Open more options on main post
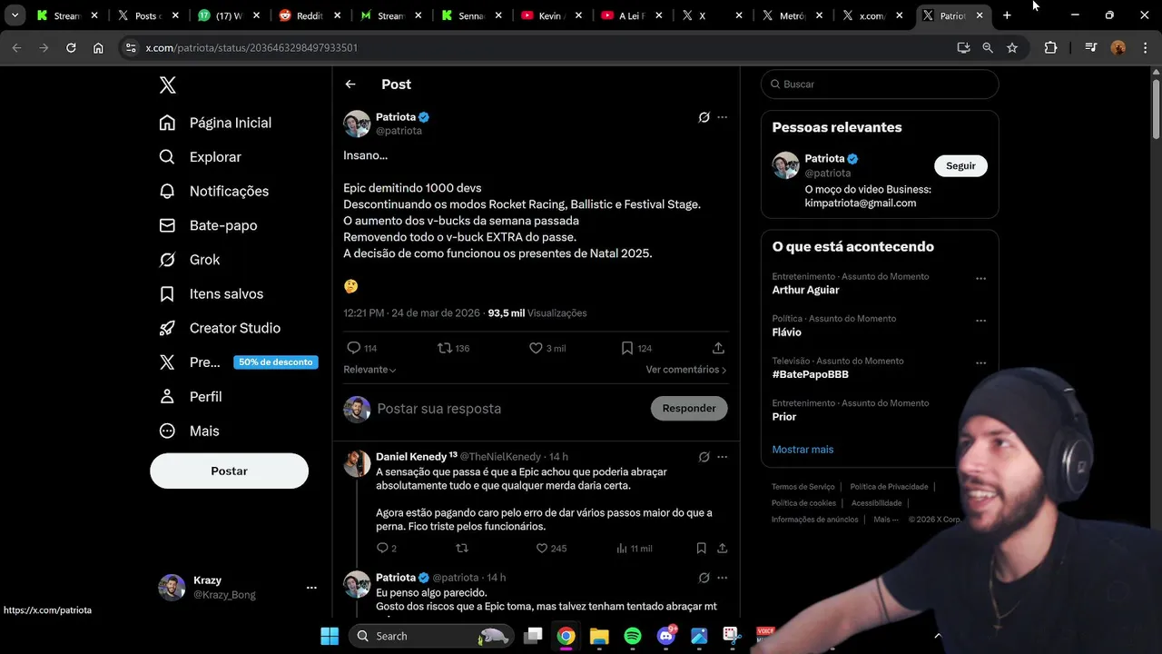 tap(723, 117)
